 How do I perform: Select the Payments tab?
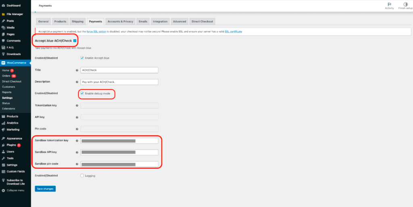tap(95, 22)
